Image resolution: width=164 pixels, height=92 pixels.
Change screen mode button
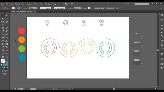pyautogui.click(x=4, y=74)
